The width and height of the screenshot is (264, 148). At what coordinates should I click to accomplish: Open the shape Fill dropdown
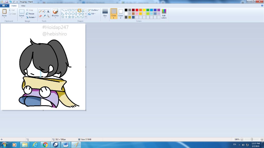[92, 14]
